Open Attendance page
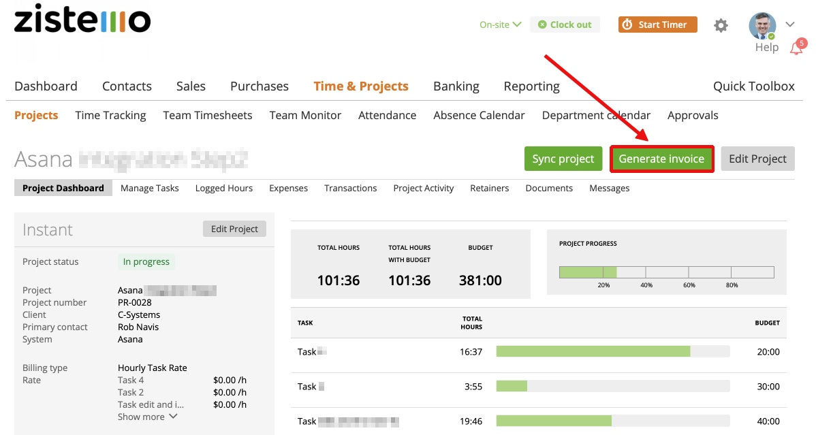The image size is (816, 435). coord(387,116)
